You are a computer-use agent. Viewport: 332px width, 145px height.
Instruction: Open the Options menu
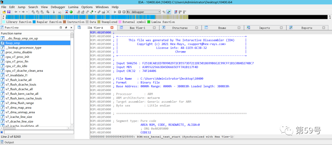(87, 7)
